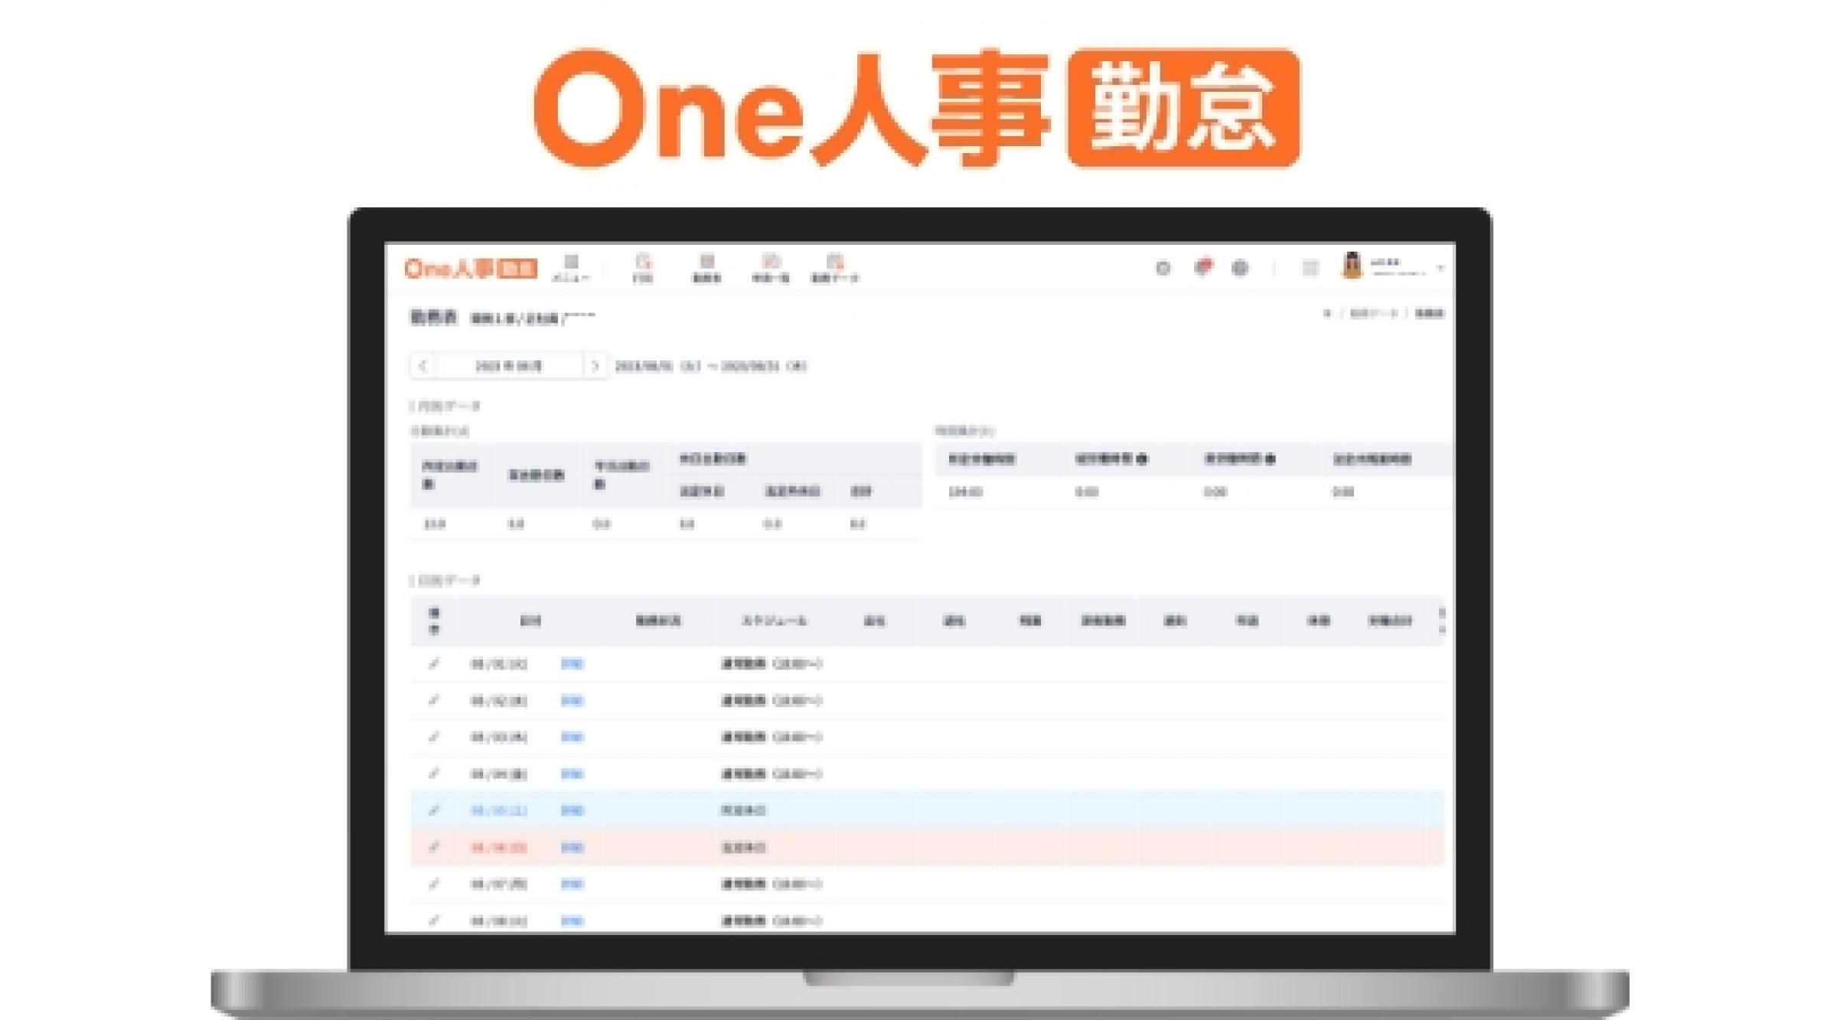This screenshot has height=1020, width=1837.
Task: Click the 08/05 Saturday date in blue
Action: click(498, 811)
